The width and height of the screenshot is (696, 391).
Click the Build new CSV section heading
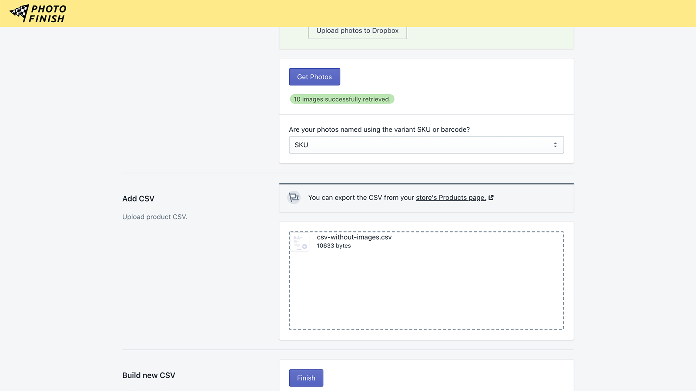(x=149, y=375)
